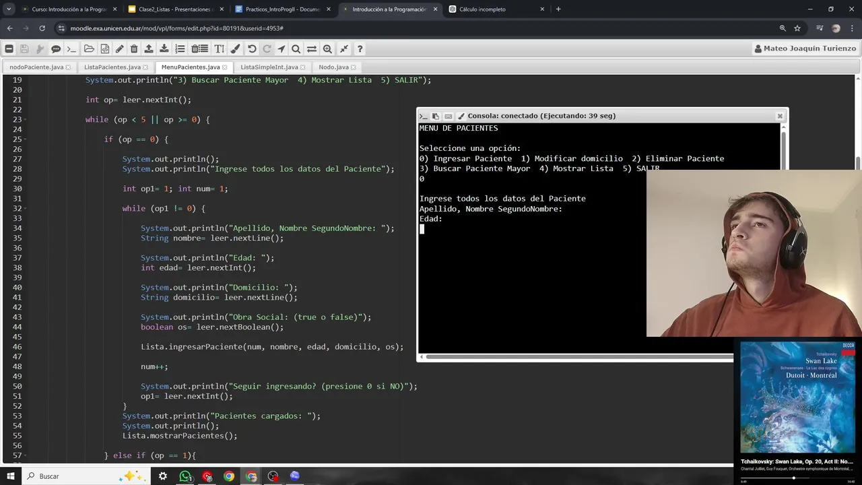This screenshot has width=862, height=485.
Task: Click the browser reload button
Action: coord(42,28)
